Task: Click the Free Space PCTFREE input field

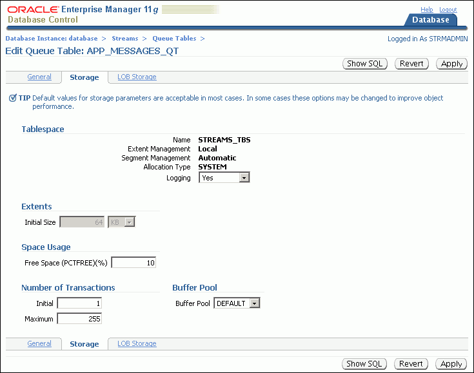Action: [x=134, y=263]
